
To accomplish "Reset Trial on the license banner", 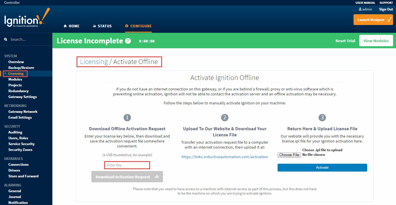I will [x=345, y=41].
